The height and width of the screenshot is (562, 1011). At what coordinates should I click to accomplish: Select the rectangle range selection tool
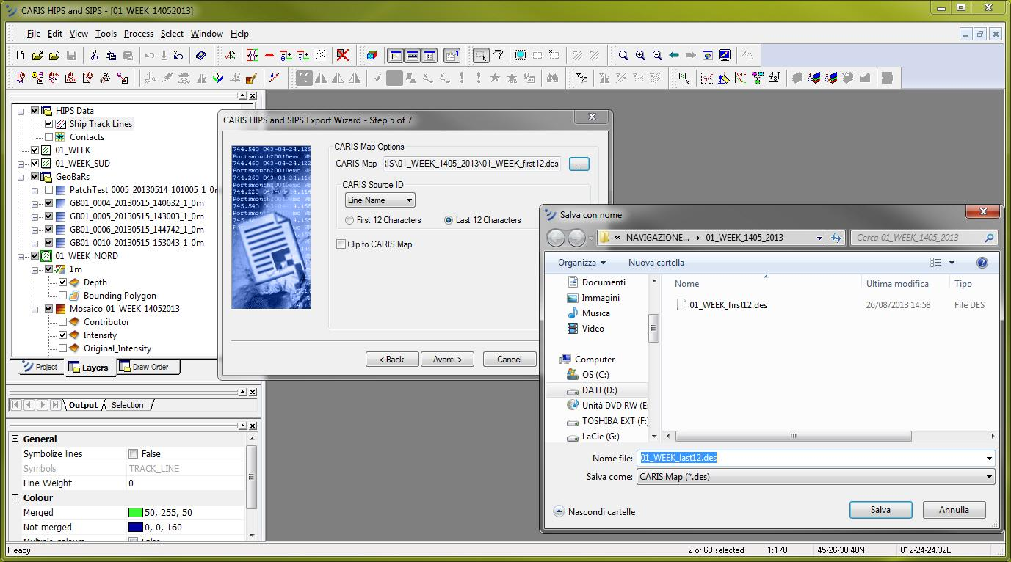click(x=481, y=55)
